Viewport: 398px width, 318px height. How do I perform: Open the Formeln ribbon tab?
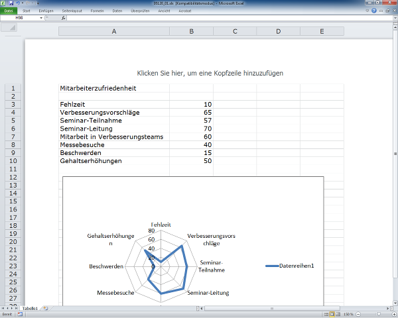coord(97,11)
